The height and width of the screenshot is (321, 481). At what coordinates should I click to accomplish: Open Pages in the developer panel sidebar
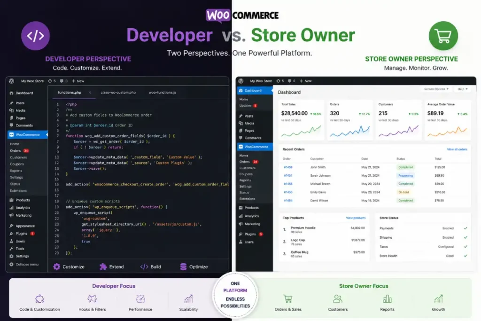17,118
